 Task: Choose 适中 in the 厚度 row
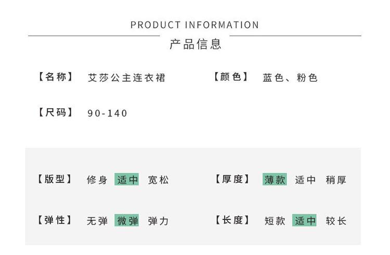[x=305, y=180]
